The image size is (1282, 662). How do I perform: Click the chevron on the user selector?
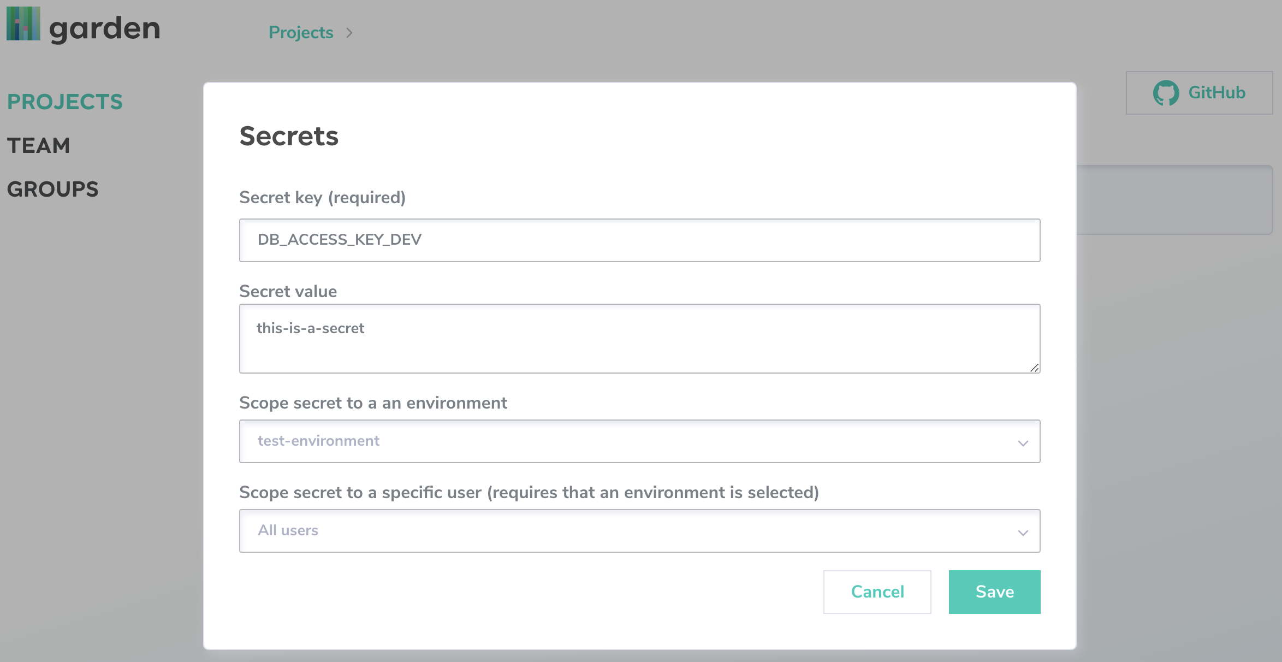point(1023,532)
